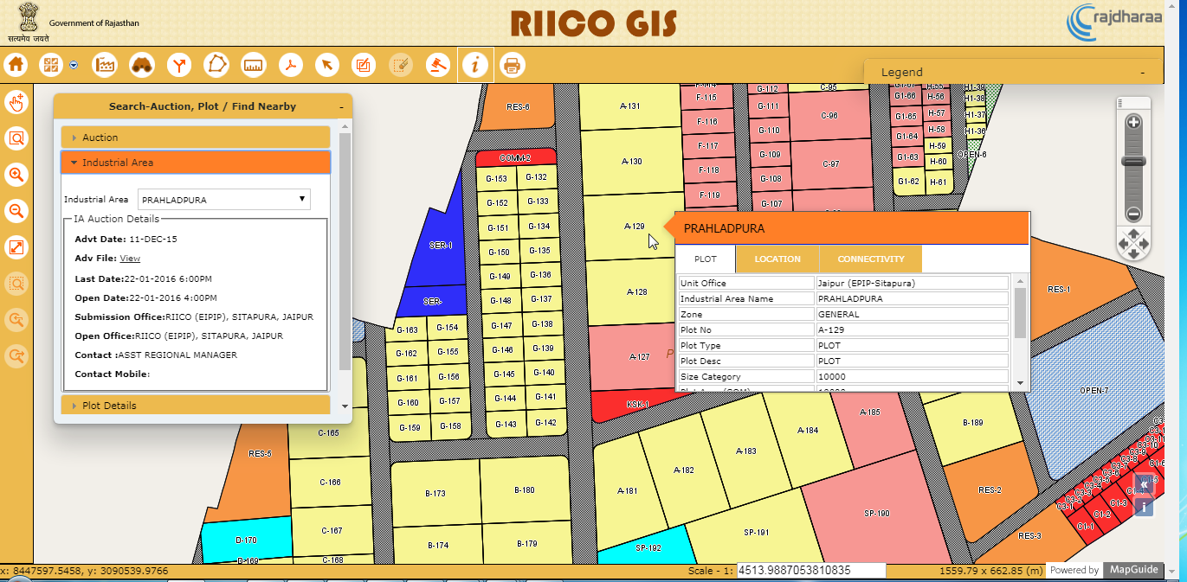
Task: Pan map right with navigator arrow
Action: point(1145,245)
